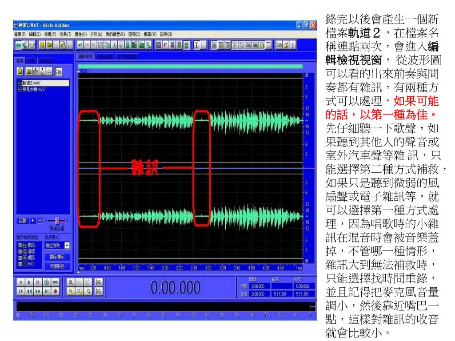Open a file using toolbar folder icon

49,45
